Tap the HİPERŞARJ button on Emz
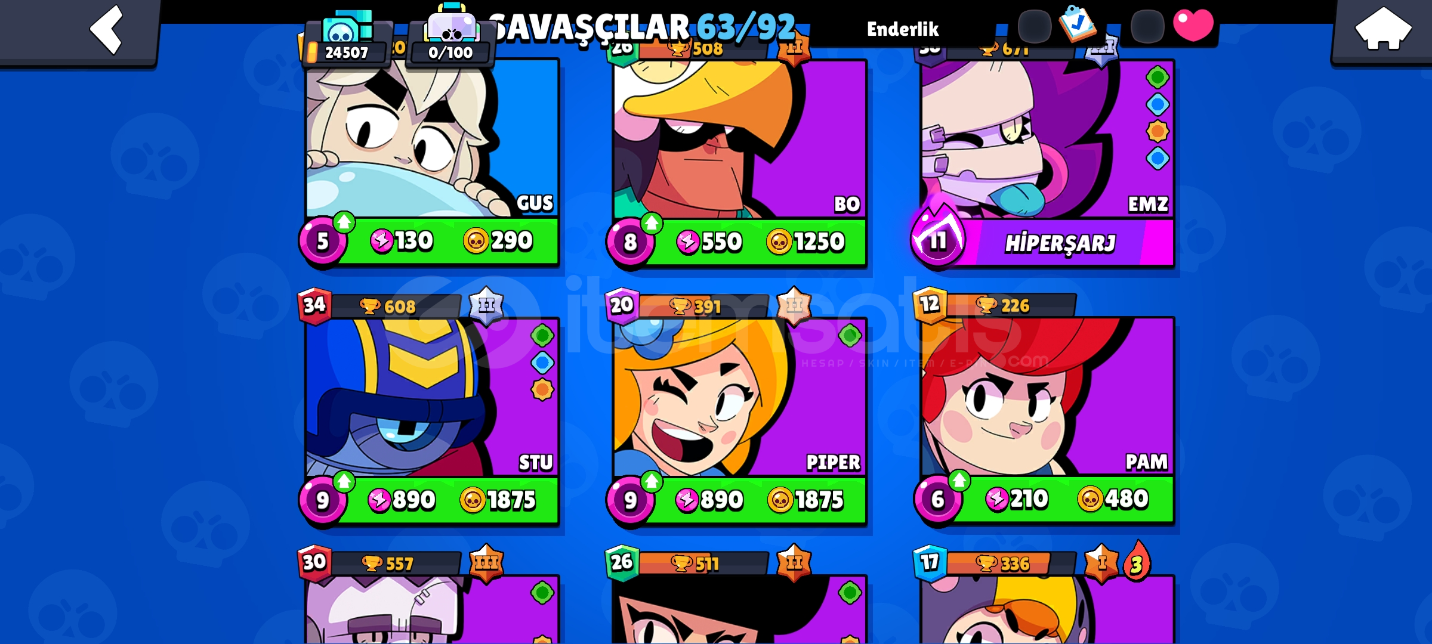Screen dimensions: 1432x644 [1061, 243]
